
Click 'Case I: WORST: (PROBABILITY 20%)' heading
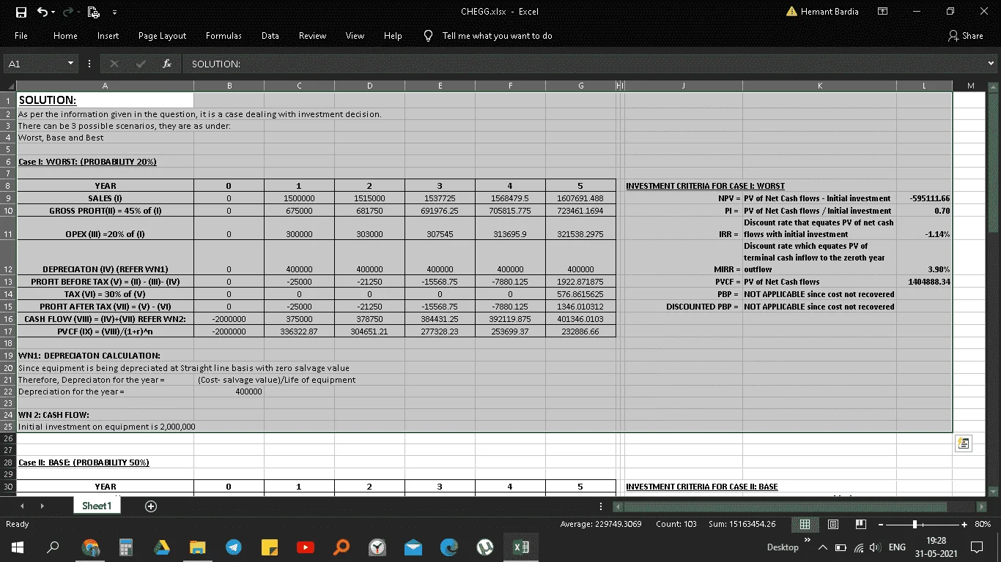pyautogui.click(x=87, y=162)
